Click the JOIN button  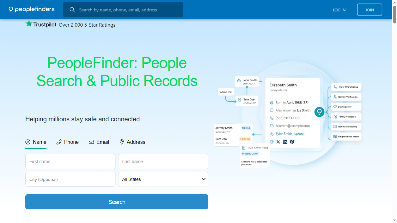point(370,10)
